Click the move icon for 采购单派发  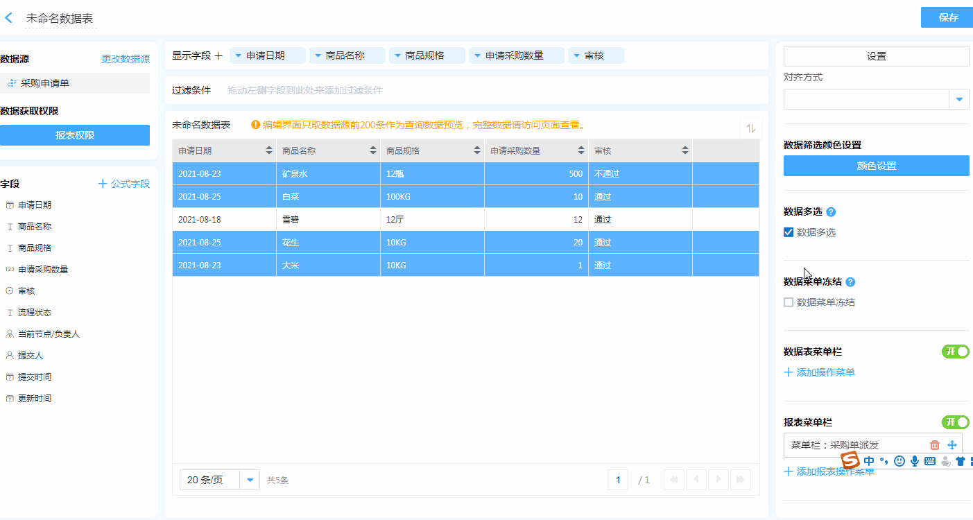[x=952, y=445]
